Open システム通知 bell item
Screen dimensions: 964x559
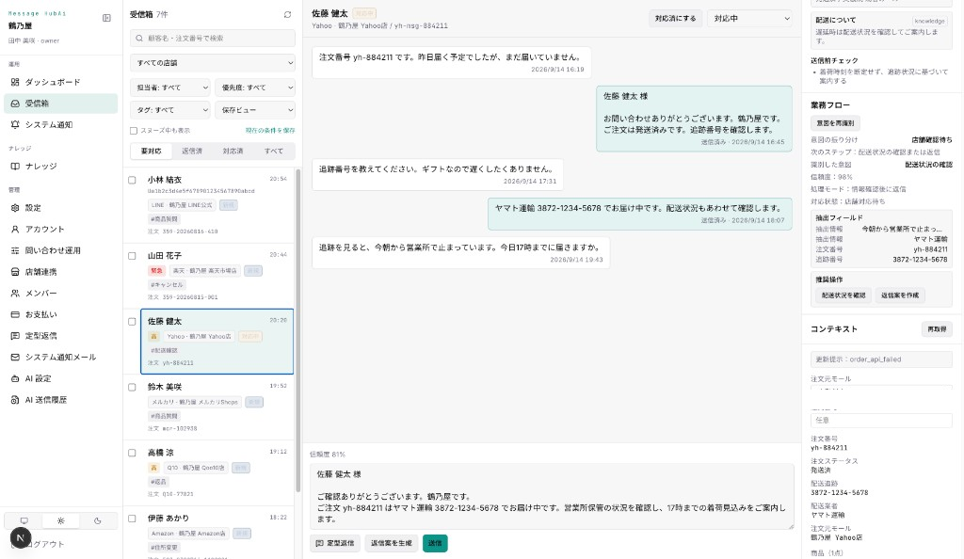[60, 125]
